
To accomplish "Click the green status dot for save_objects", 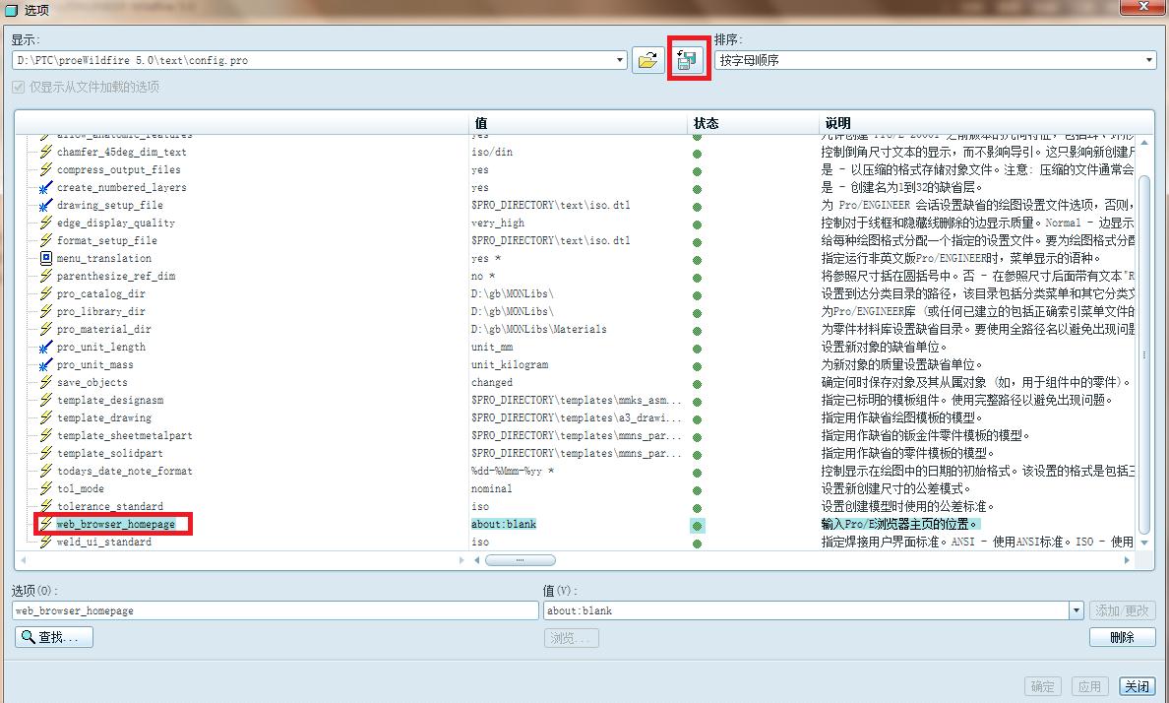I will click(697, 382).
